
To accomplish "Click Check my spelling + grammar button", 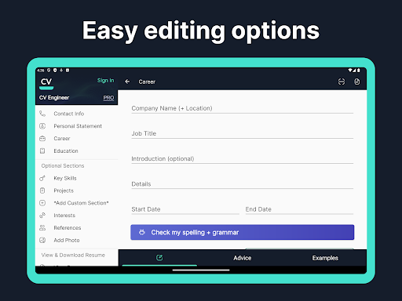I will click(x=243, y=232).
